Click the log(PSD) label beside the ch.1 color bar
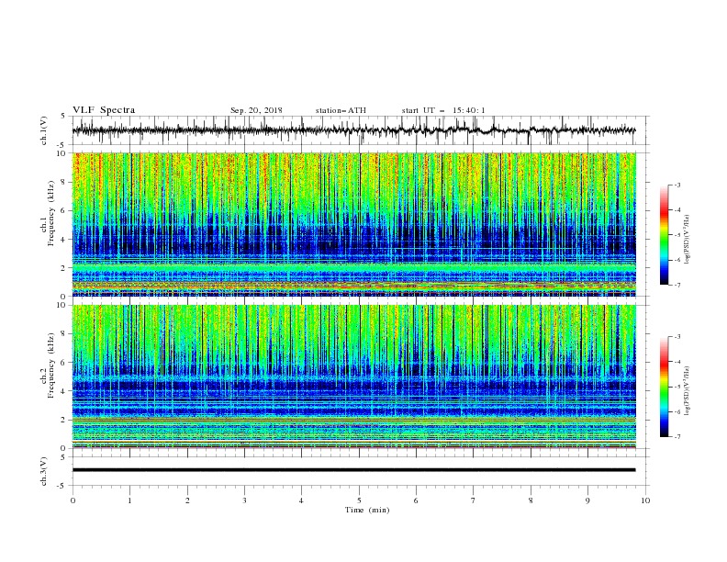The height and width of the screenshot is (562, 727). (687, 240)
